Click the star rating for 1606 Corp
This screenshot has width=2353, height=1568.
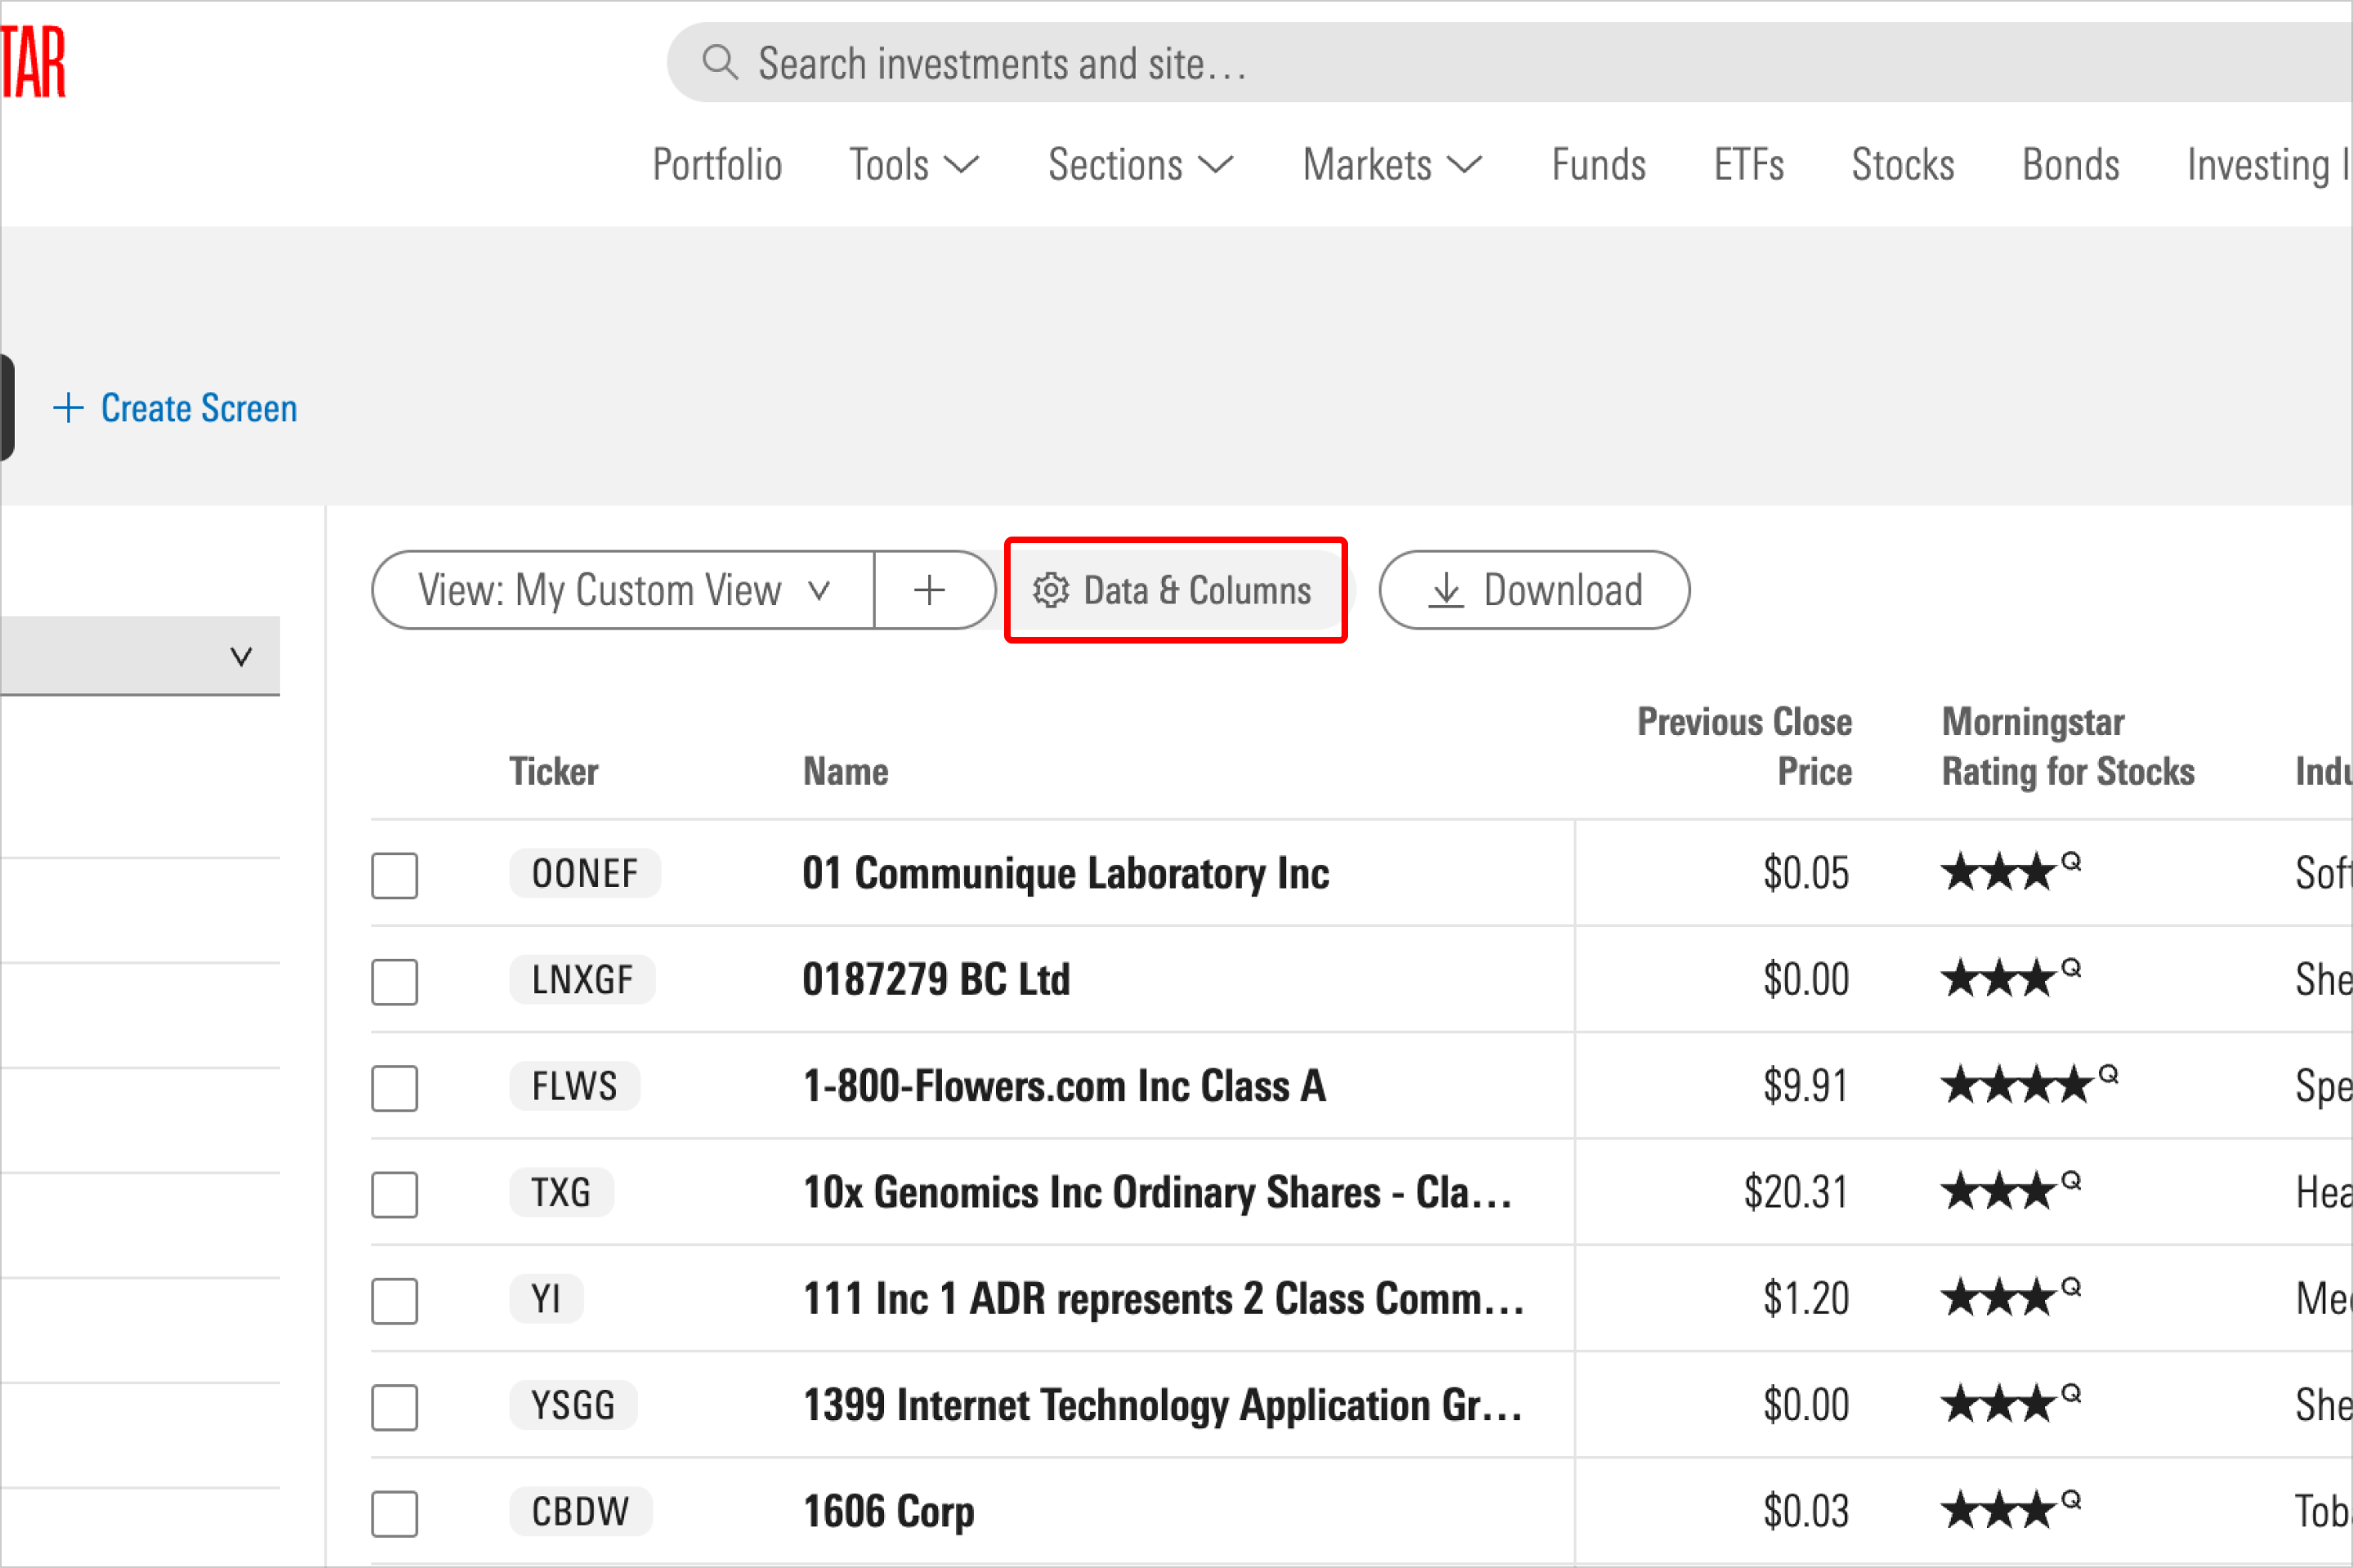2011,1510
